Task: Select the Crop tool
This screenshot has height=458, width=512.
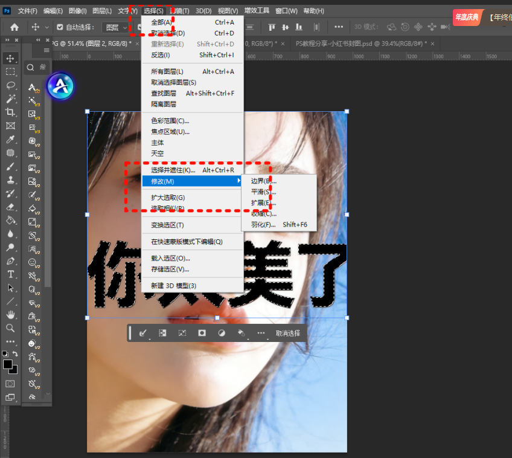Action: coord(10,112)
